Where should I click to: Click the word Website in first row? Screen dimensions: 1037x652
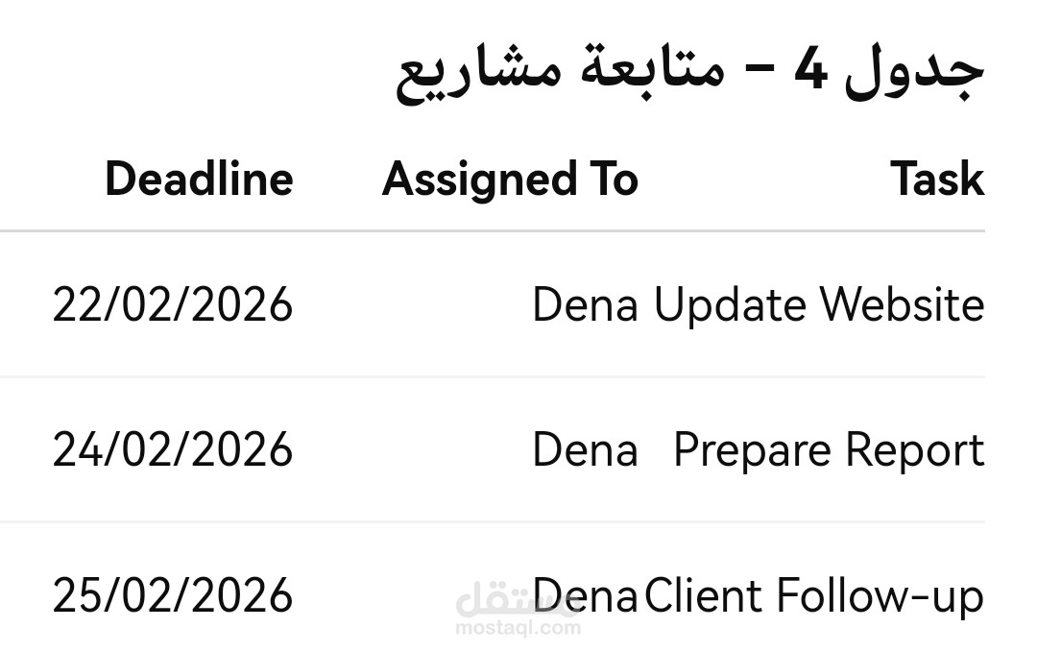pos(902,305)
